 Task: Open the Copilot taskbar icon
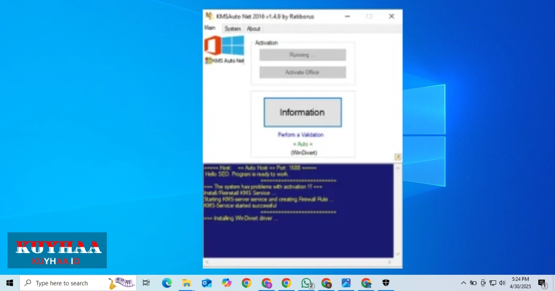click(227, 283)
